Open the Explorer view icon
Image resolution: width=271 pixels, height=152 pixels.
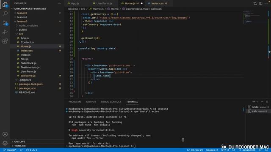point(5,4)
